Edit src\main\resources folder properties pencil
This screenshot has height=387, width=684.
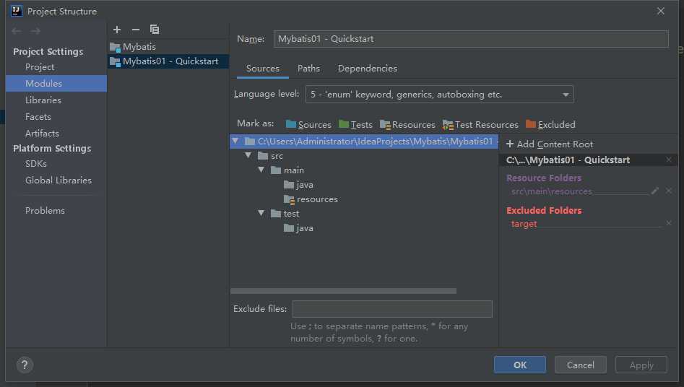[654, 191]
